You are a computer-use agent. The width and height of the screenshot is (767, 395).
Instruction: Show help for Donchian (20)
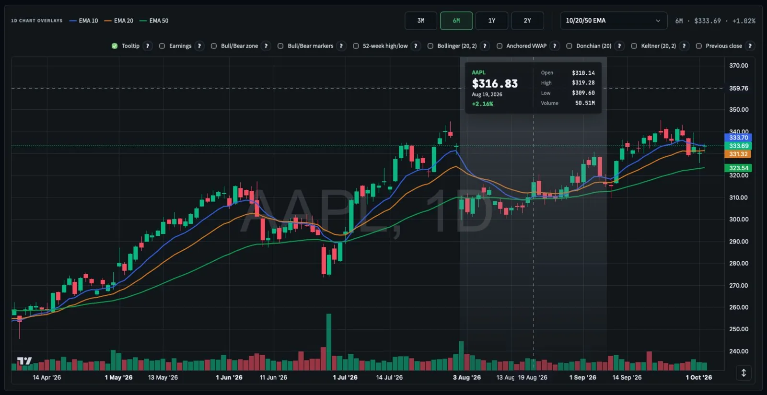pyautogui.click(x=619, y=46)
